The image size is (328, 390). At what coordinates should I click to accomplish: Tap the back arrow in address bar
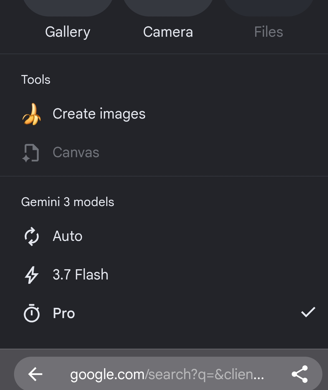tap(35, 374)
